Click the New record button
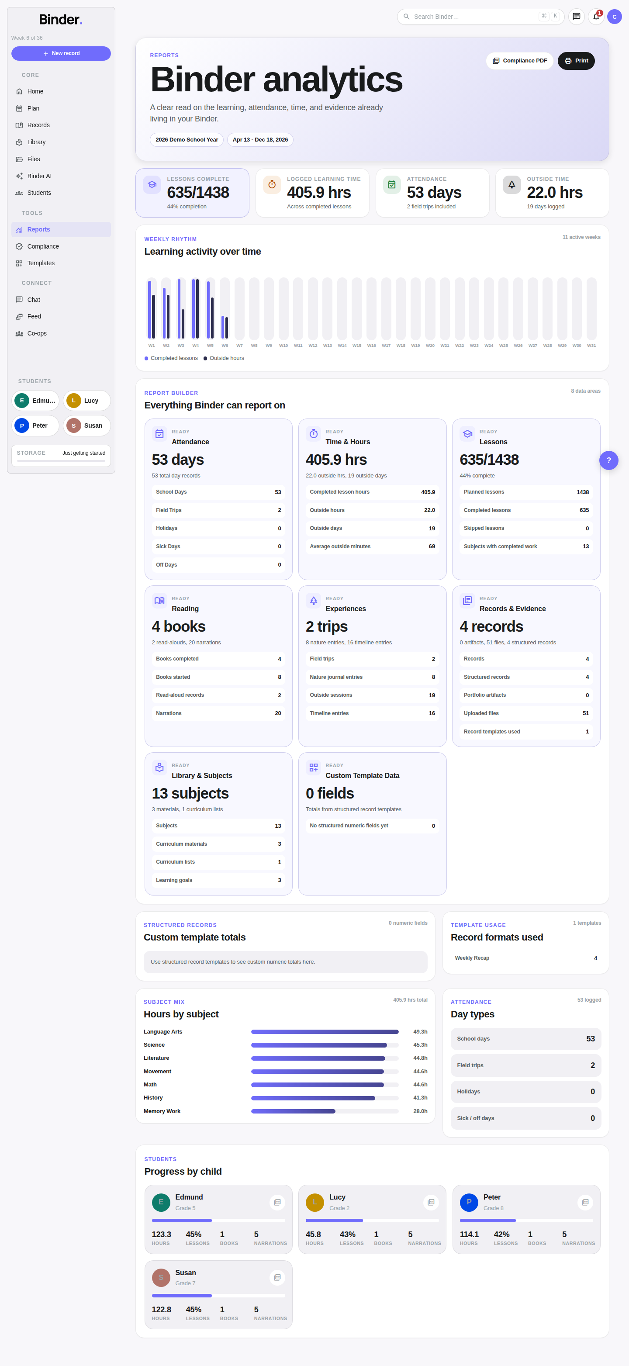The width and height of the screenshot is (629, 1366). (x=61, y=54)
